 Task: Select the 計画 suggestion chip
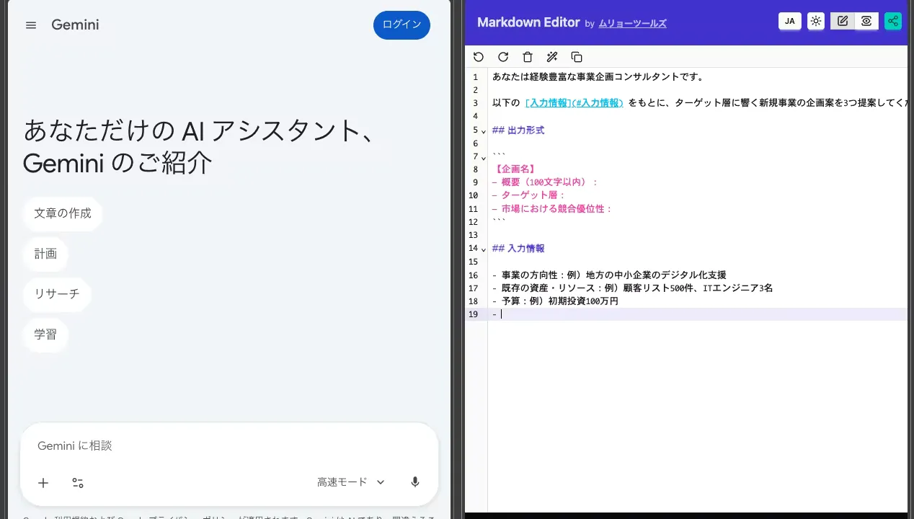coord(45,254)
